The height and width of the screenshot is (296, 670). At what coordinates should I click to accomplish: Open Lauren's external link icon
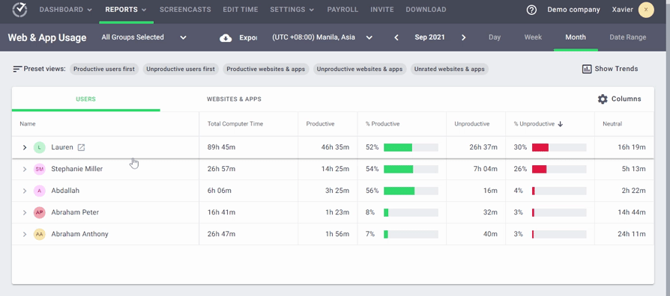(81, 147)
